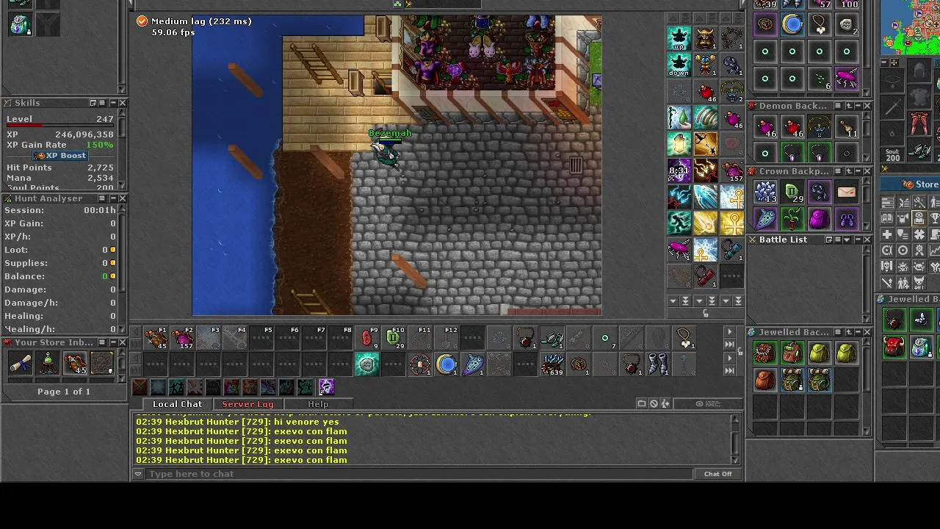The height and width of the screenshot is (529, 940).
Task: Select the green potion flask in Store Inbox
Action: coord(48,362)
